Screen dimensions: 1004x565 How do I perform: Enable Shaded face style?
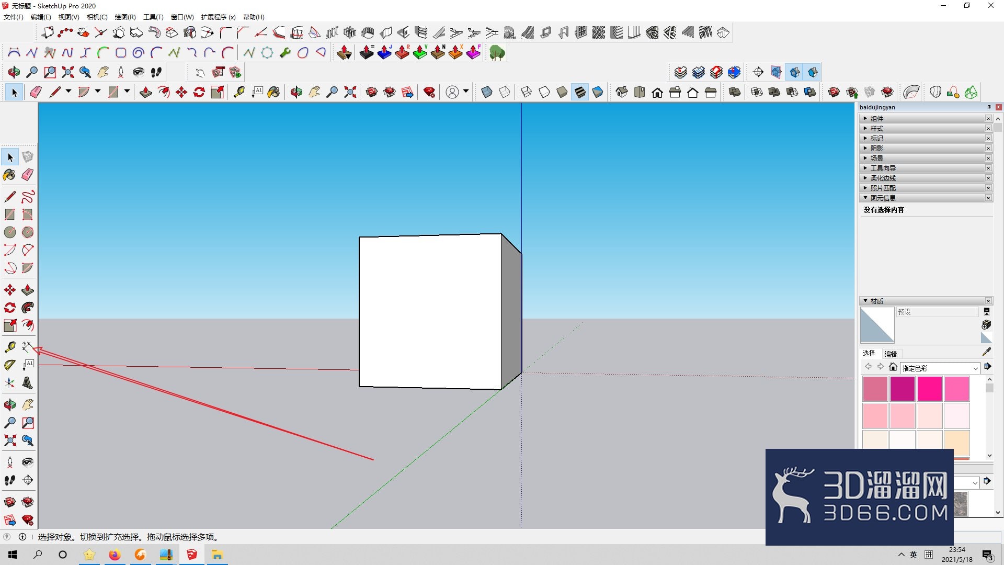point(562,93)
